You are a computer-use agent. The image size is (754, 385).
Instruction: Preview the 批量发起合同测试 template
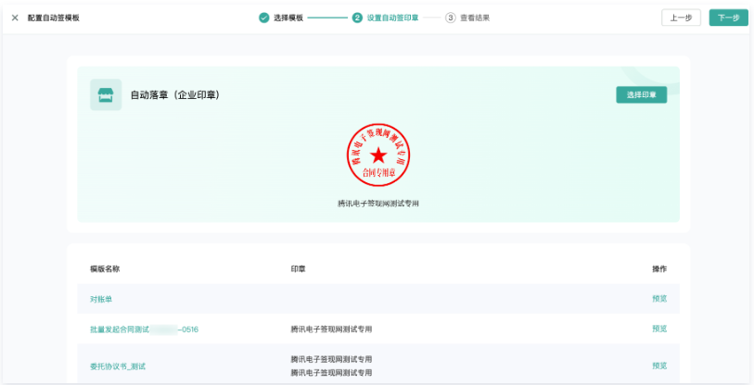coord(659,329)
